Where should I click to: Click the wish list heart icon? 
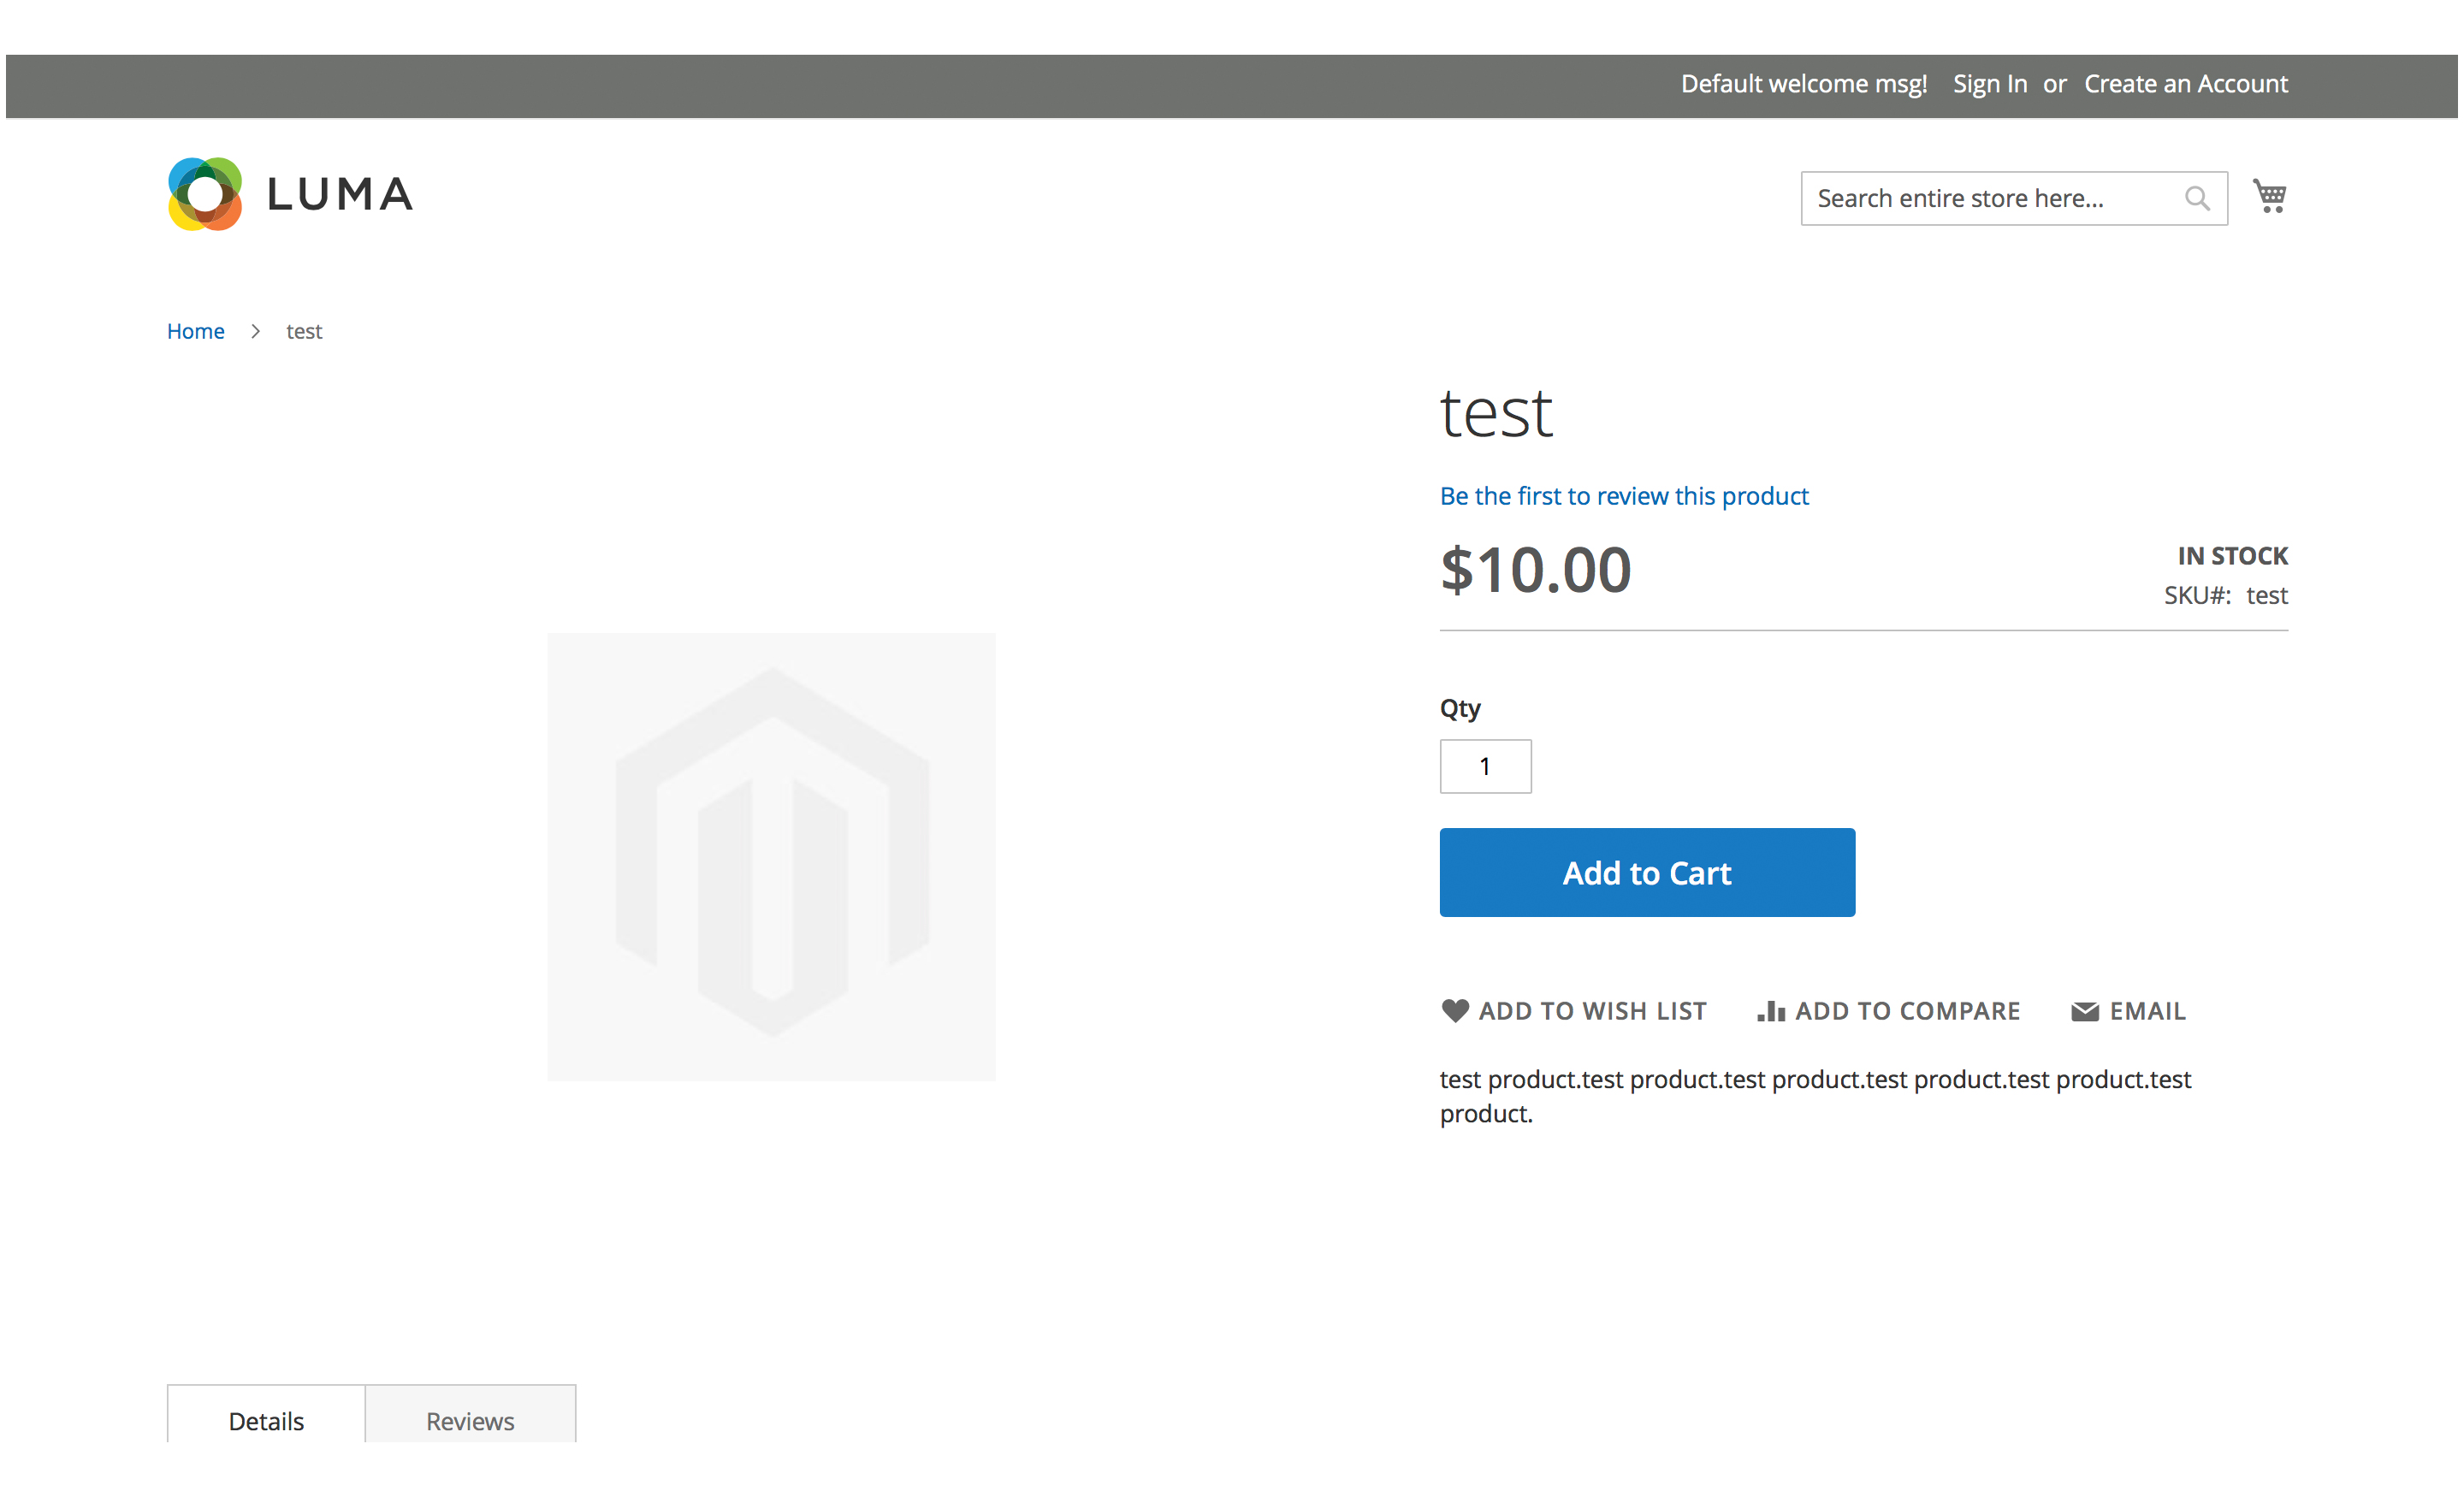(x=1455, y=1010)
